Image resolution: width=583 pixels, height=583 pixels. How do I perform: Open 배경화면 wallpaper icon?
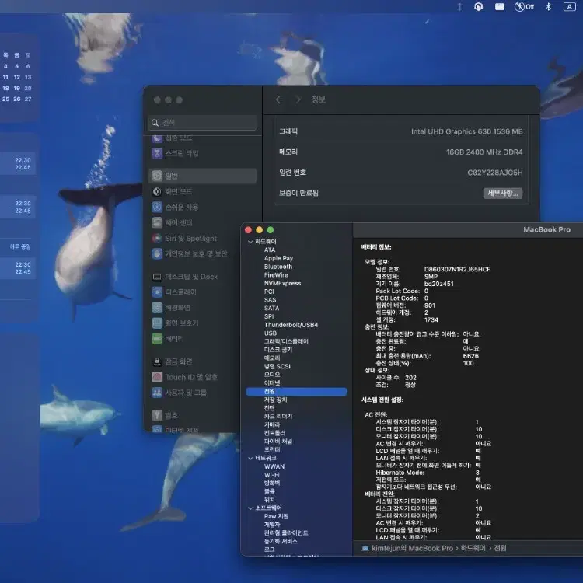coord(157,308)
